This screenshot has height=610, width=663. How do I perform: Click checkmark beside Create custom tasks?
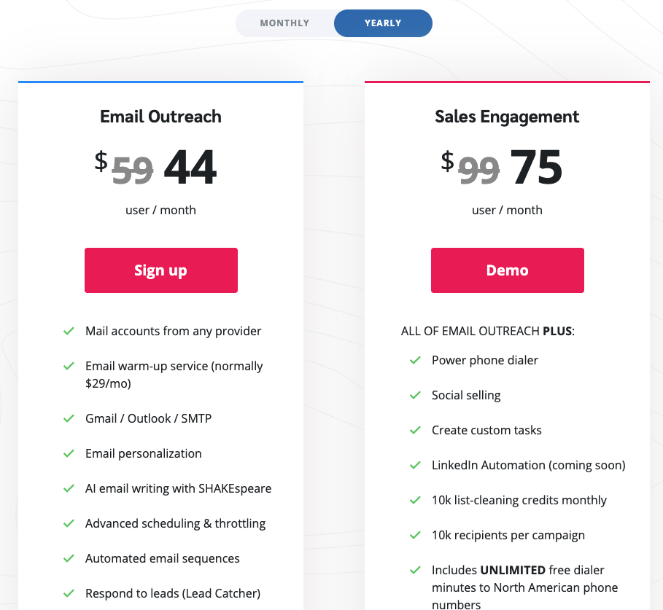click(416, 431)
